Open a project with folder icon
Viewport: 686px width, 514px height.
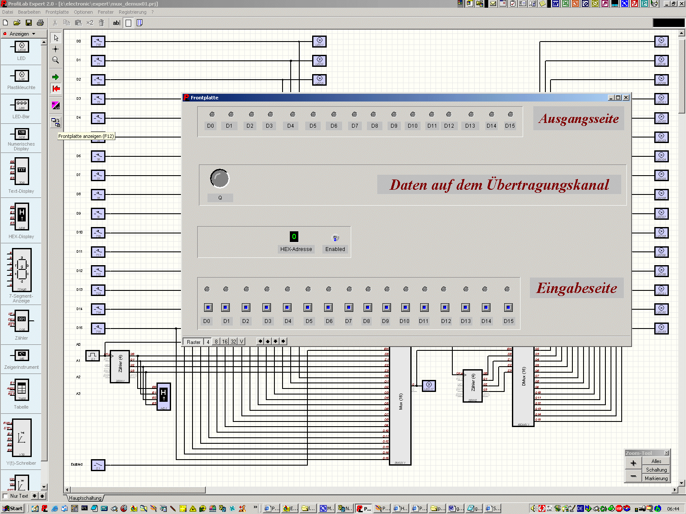tap(17, 23)
